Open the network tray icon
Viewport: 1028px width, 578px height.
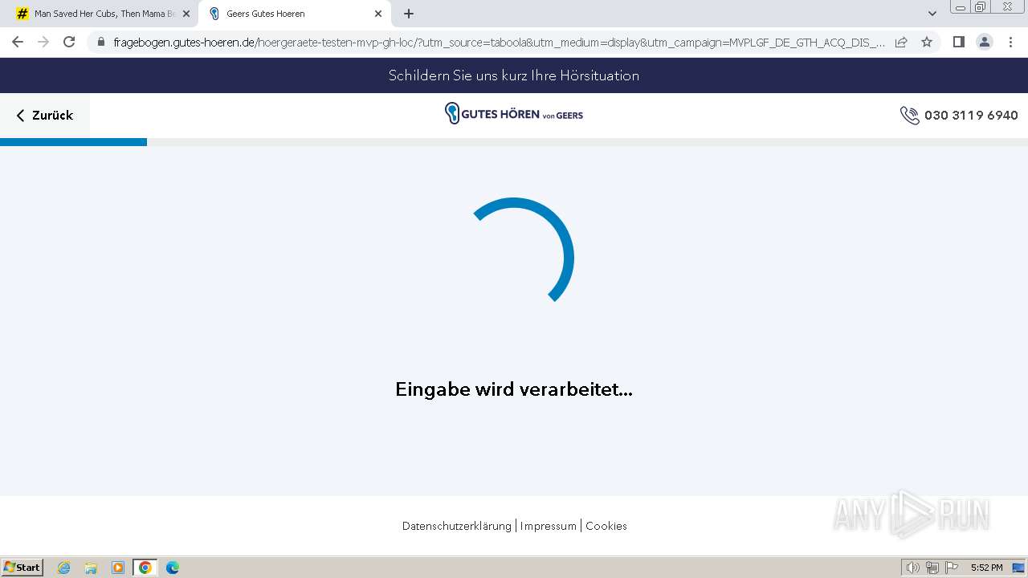click(x=932, y=568)
